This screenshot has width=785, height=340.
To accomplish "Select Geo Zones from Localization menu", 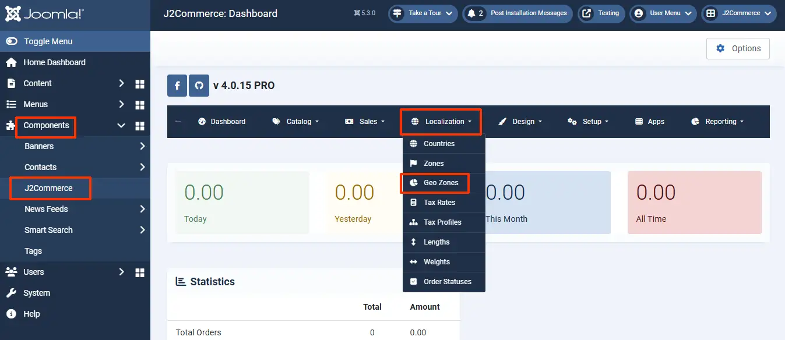I will point(444,183).
